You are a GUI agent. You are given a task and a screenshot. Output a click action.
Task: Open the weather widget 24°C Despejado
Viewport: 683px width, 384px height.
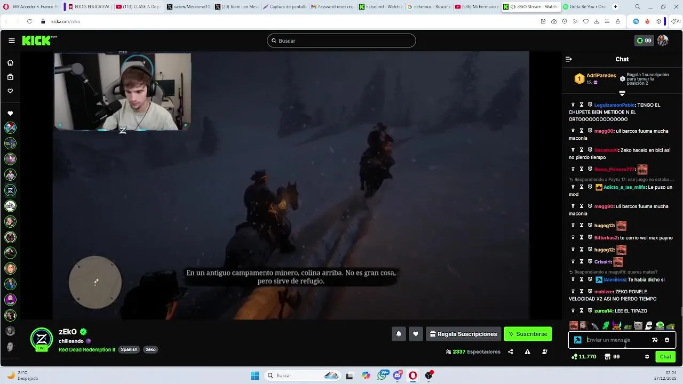(x=21, y=375)
